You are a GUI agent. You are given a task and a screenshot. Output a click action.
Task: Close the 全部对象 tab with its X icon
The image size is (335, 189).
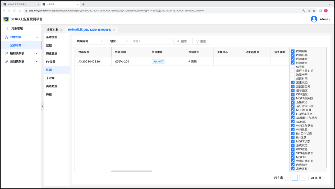tap(61, 30)
